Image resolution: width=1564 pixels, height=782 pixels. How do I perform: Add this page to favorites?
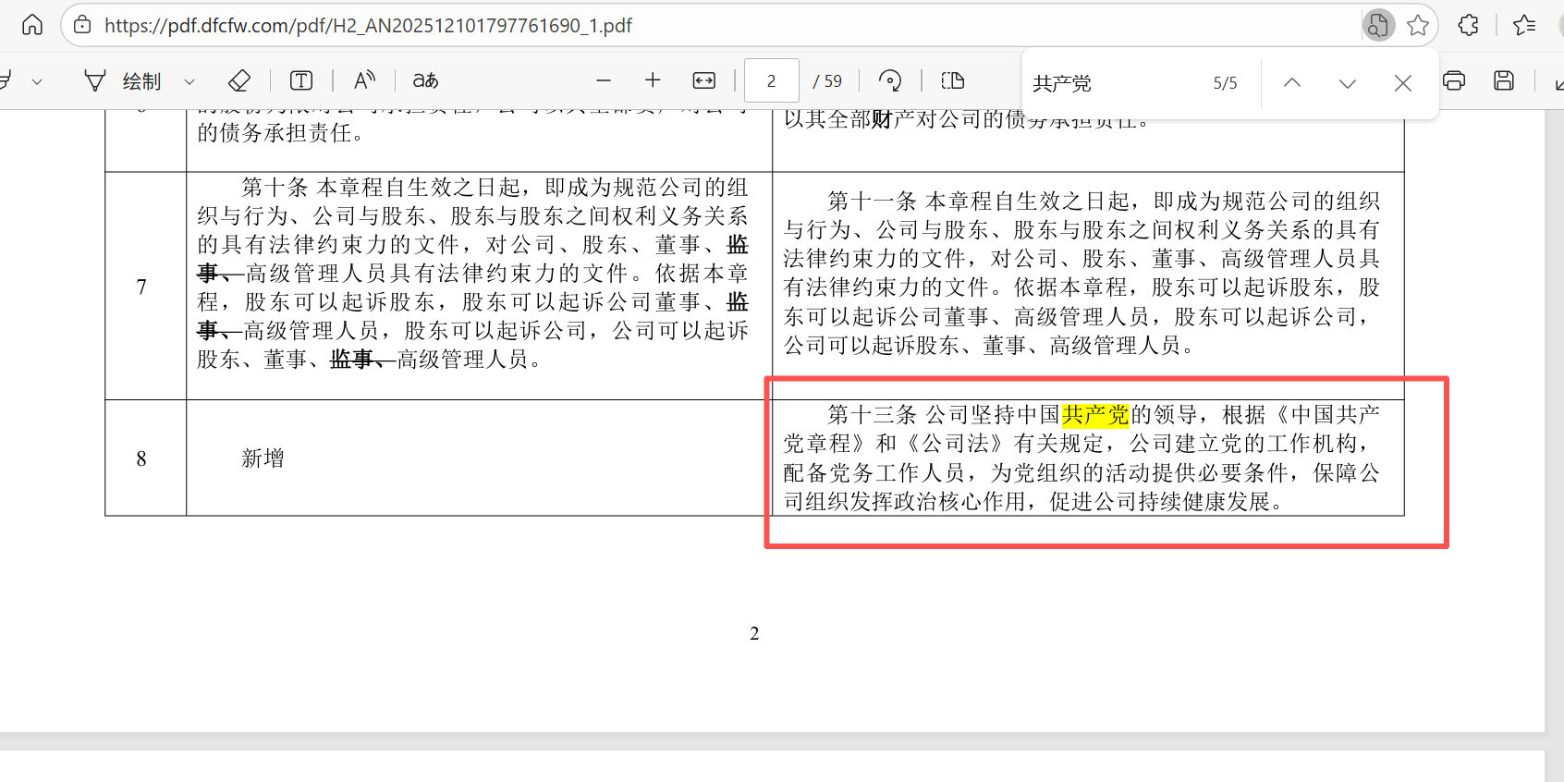pos(1418,25)
